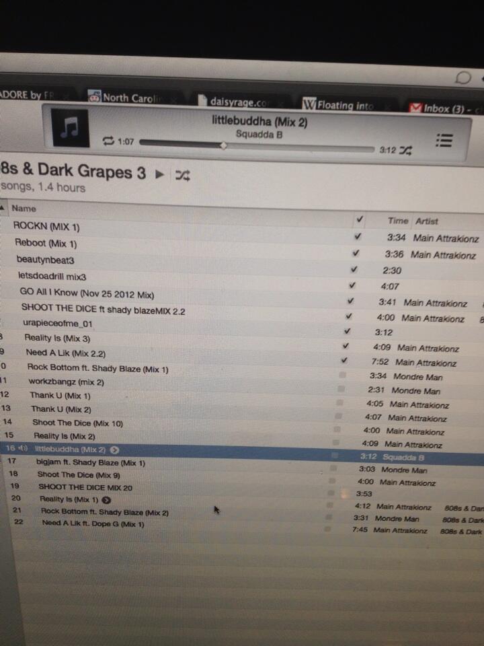This screenshot has height=646, width=484.
Task: Uncheck letsdoadrill mix3 checkbox
Action: 352,285
